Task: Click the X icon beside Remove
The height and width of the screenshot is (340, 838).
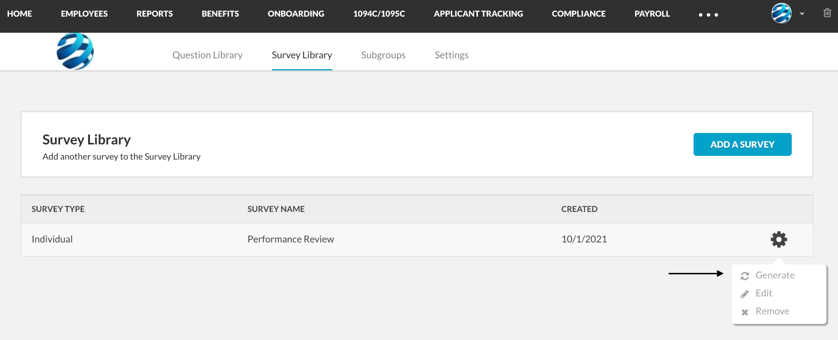Action: pos(745,312)
